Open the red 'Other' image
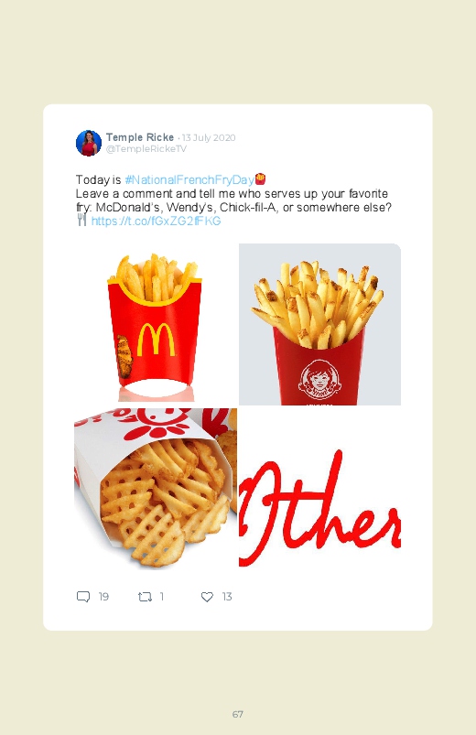Viewport: 476px width, 735px height. (x=319, y=489)
